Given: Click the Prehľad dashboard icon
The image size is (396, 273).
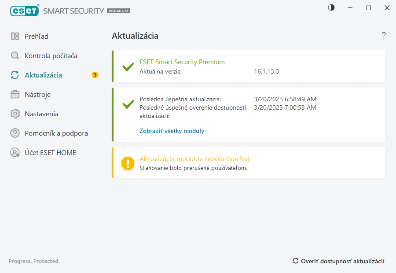Looking at the screenshot, I should click(x=15, y=37).
